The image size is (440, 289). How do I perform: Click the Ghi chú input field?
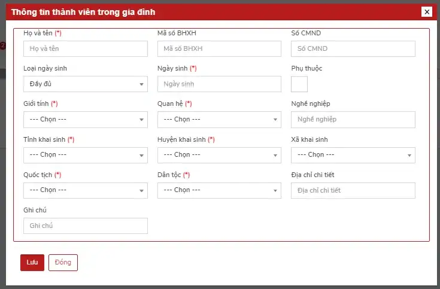tap(86, 226)
